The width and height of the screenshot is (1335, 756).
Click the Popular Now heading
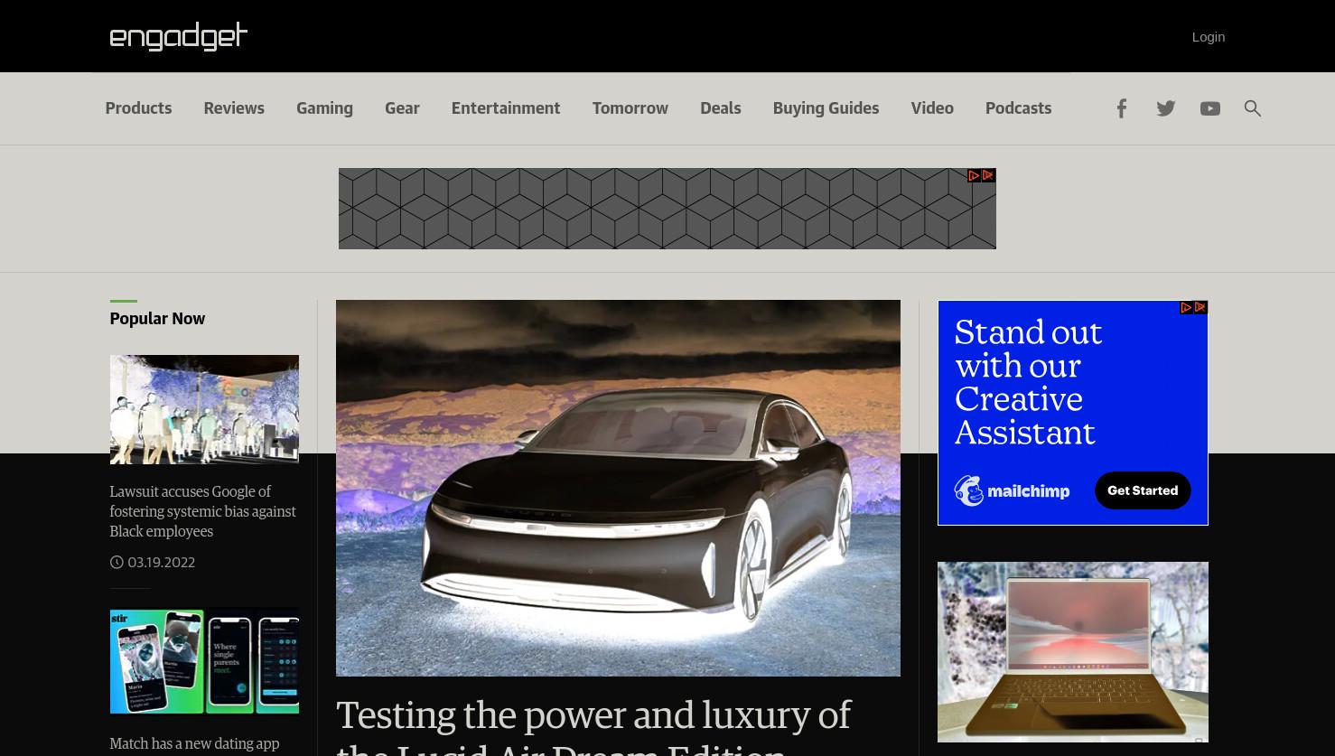157,319
